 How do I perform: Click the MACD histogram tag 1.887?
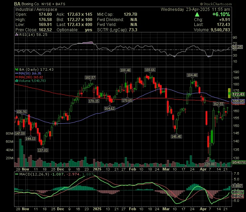(x=237, y=186)
